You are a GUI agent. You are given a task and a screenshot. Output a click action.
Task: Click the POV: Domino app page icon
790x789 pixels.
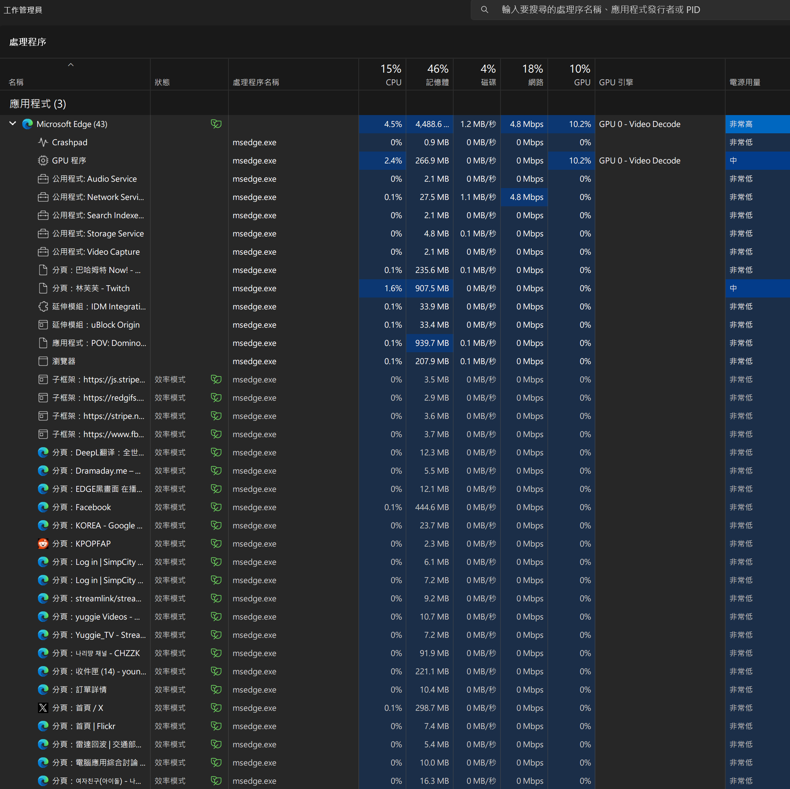point(43,343)
